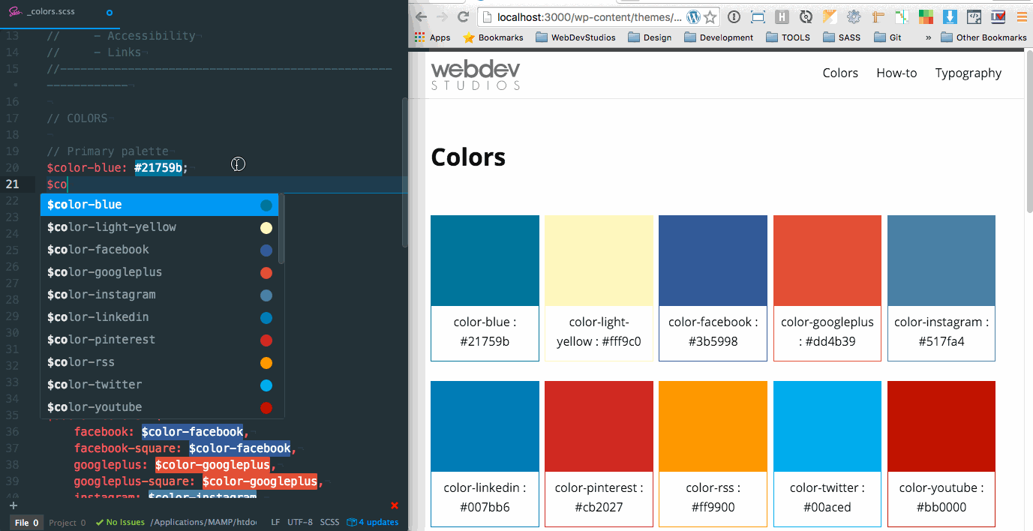1033x531 pixels.
Task: Click the highlighted #21759b value on line 20
Action: tap(158, 168)
